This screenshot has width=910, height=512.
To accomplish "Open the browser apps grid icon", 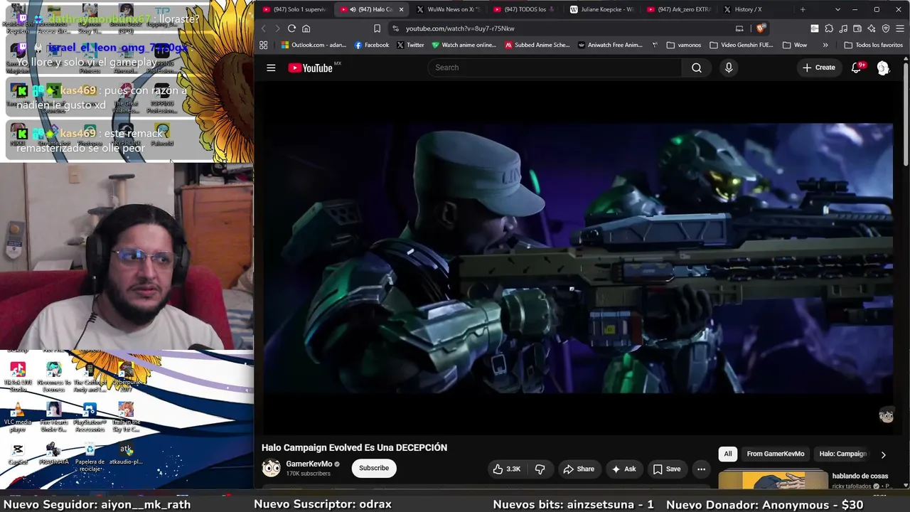I will coord(263,45).
